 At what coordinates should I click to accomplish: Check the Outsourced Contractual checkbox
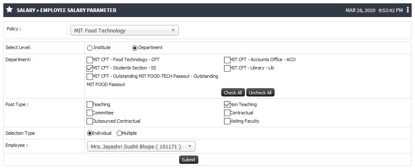90,121
